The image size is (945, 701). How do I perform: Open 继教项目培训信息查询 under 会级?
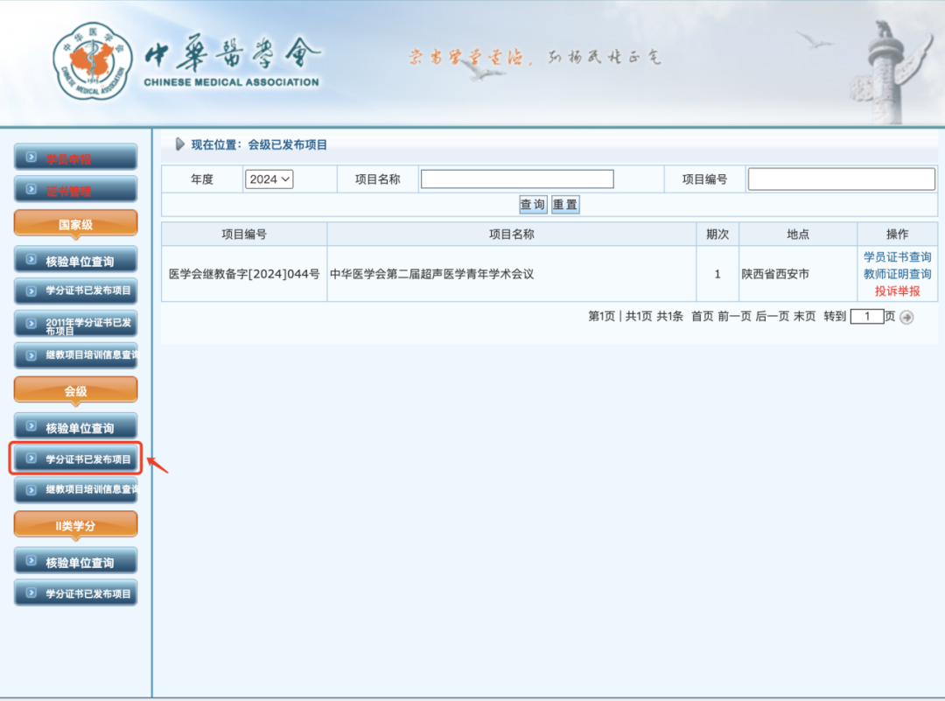click(75, 489)
